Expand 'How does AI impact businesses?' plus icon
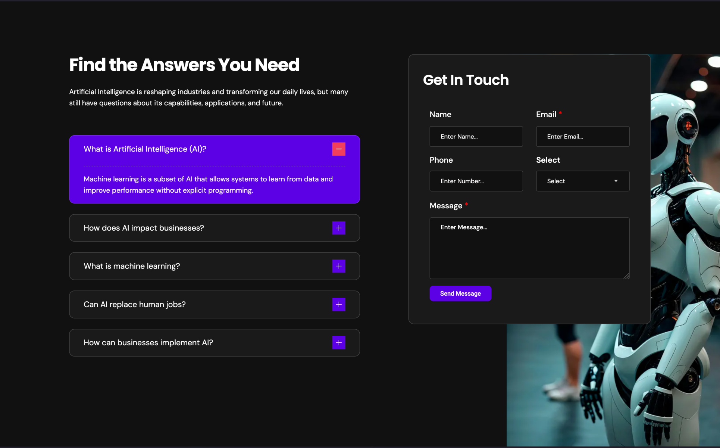This screenshot has width=720, height=448. [x=339, y=228]
